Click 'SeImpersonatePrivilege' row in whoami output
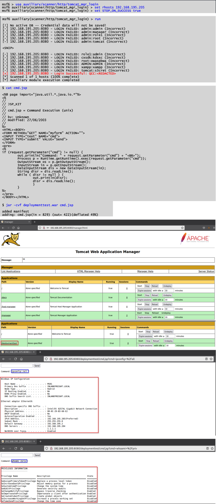Screen dimensions: 216x504 click(x=49, y=493)
